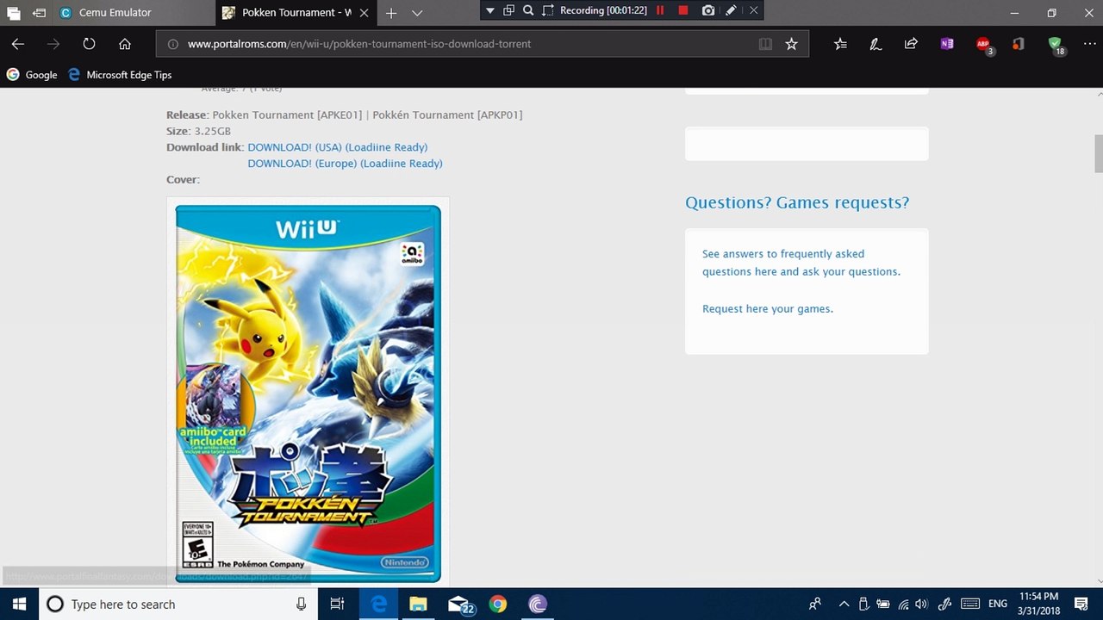Viewport: 1103px width, 620px height.
Task: Open Google favorites bar bookmark
Action: coord(32,75)
